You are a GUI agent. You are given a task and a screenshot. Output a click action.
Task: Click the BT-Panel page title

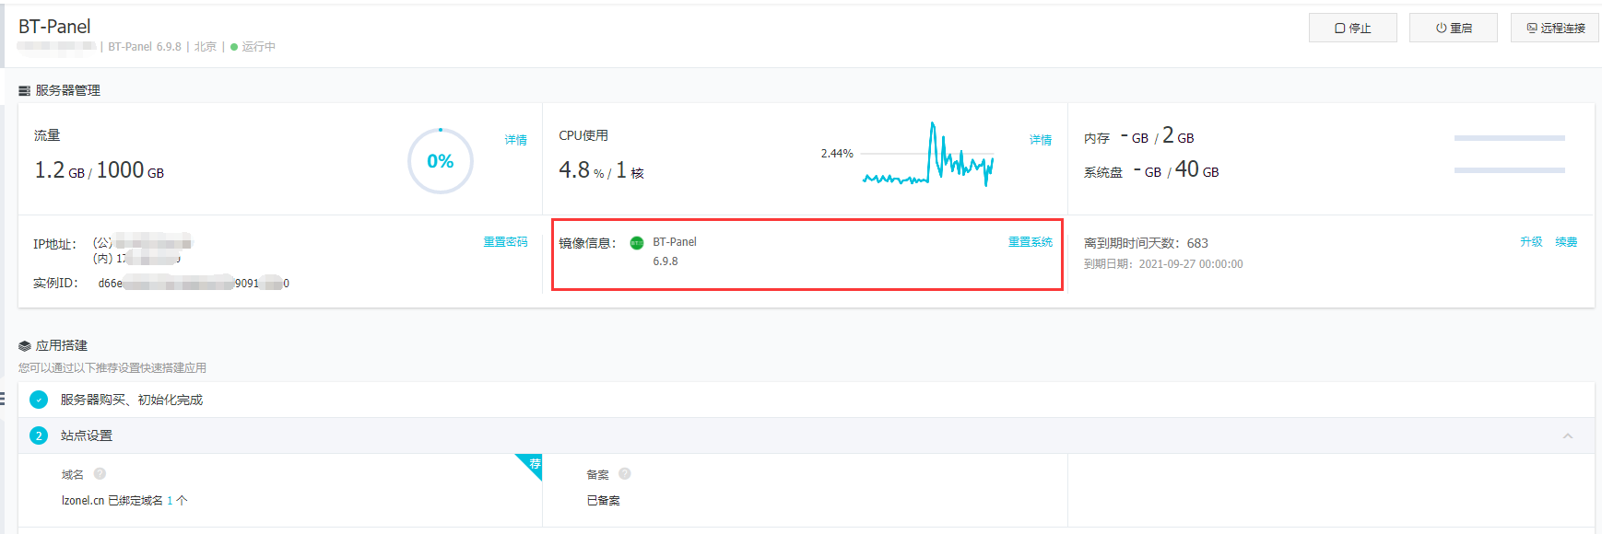[54, 27]
